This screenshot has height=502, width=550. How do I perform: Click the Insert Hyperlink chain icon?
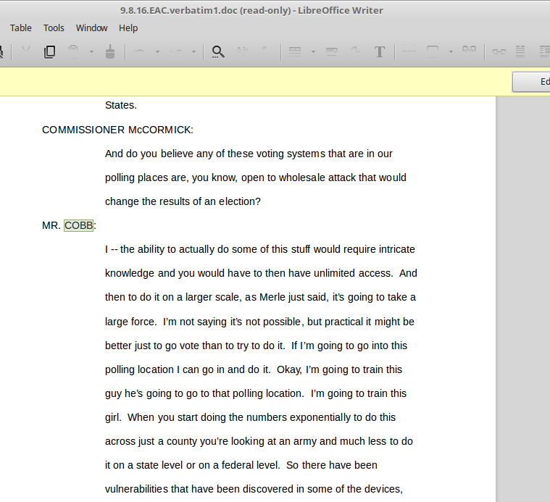[499, 52]
